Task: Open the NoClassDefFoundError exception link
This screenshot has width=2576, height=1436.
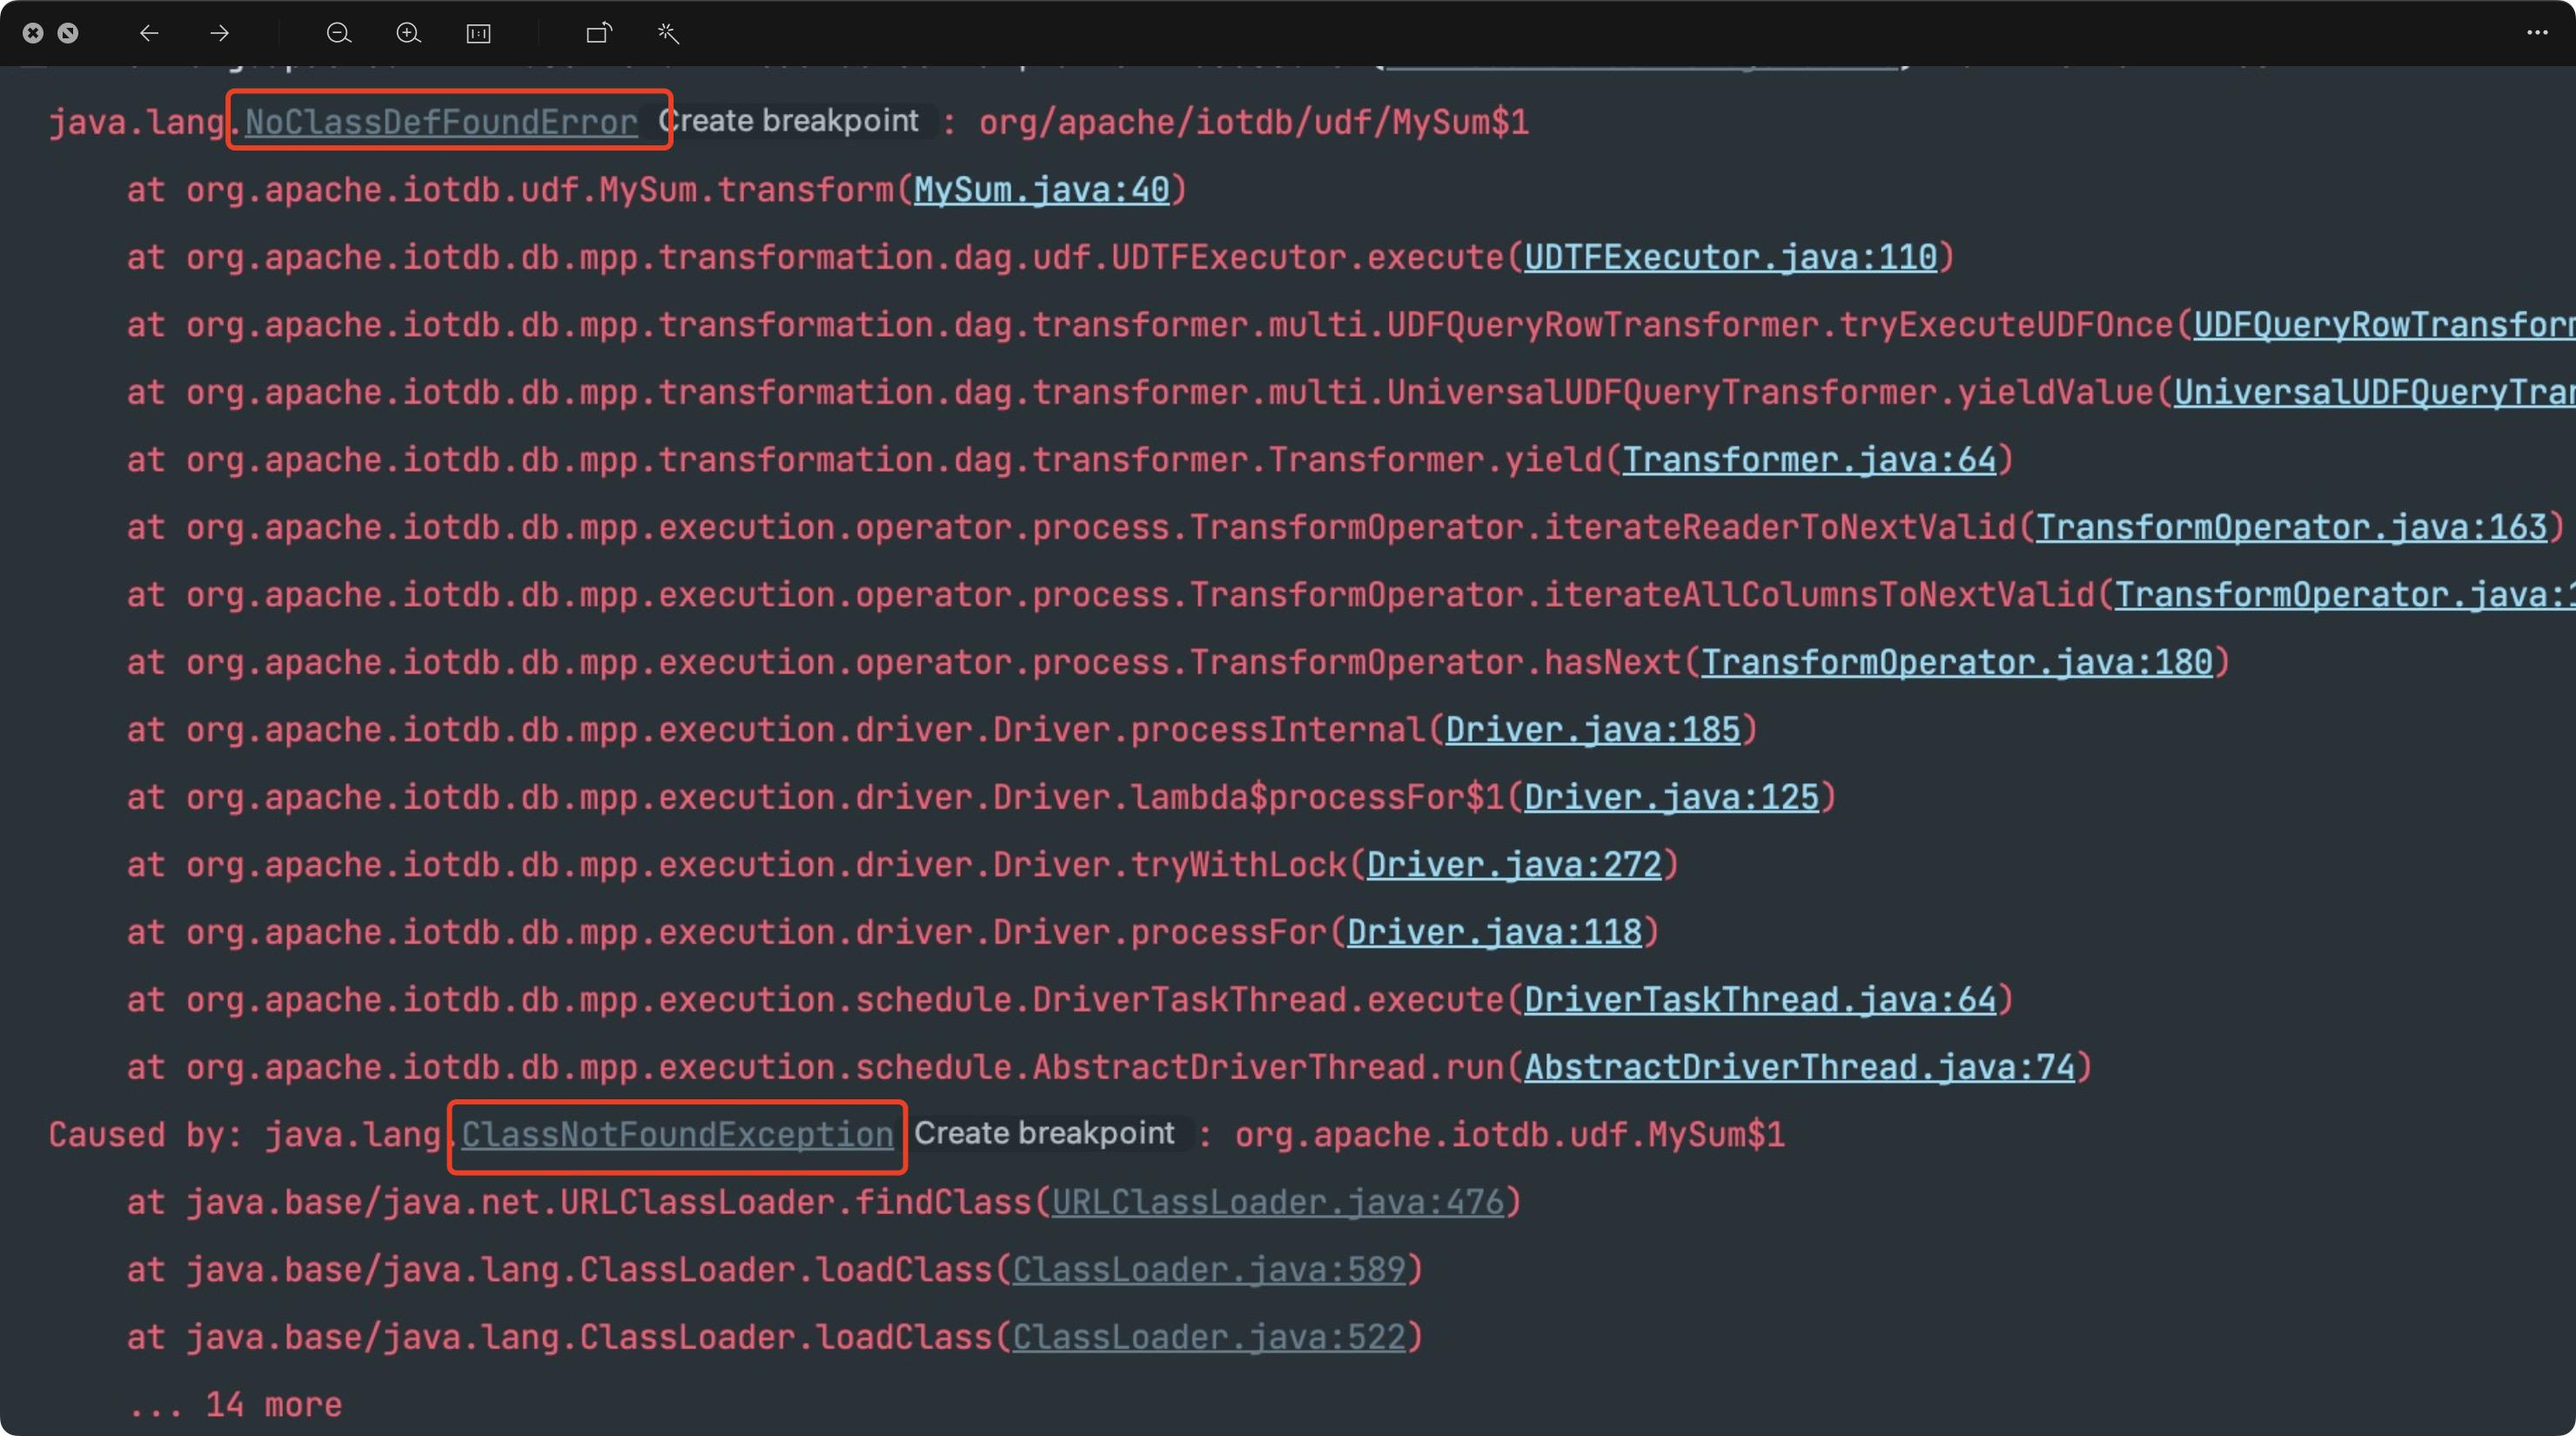Action: [x=440, y=121]
